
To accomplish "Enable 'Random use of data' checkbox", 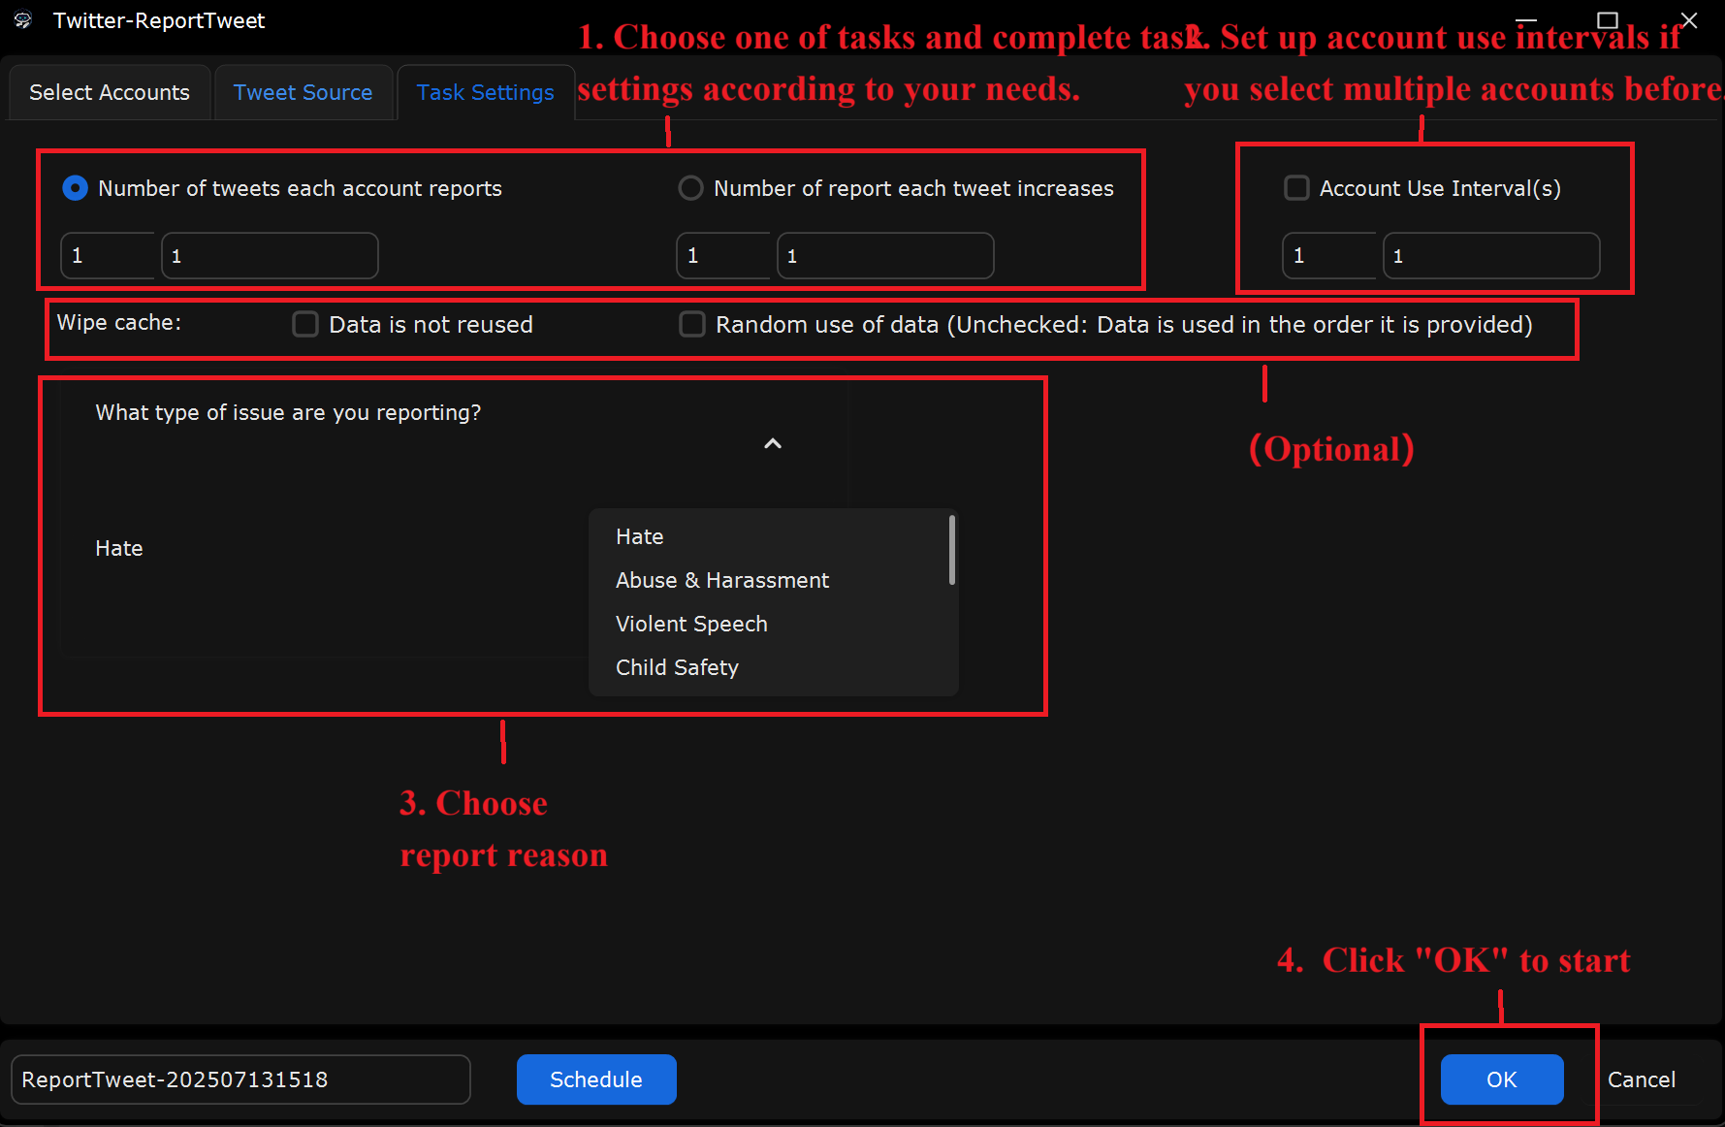I will point(691,324).
